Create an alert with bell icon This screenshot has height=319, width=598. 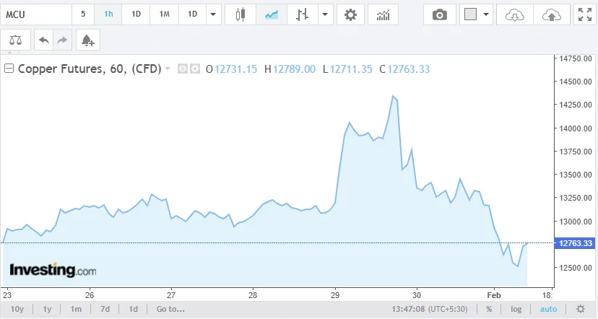tap(87, 40)
